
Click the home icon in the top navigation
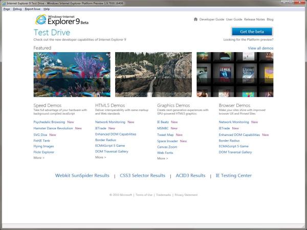click(x=195, y=19)
